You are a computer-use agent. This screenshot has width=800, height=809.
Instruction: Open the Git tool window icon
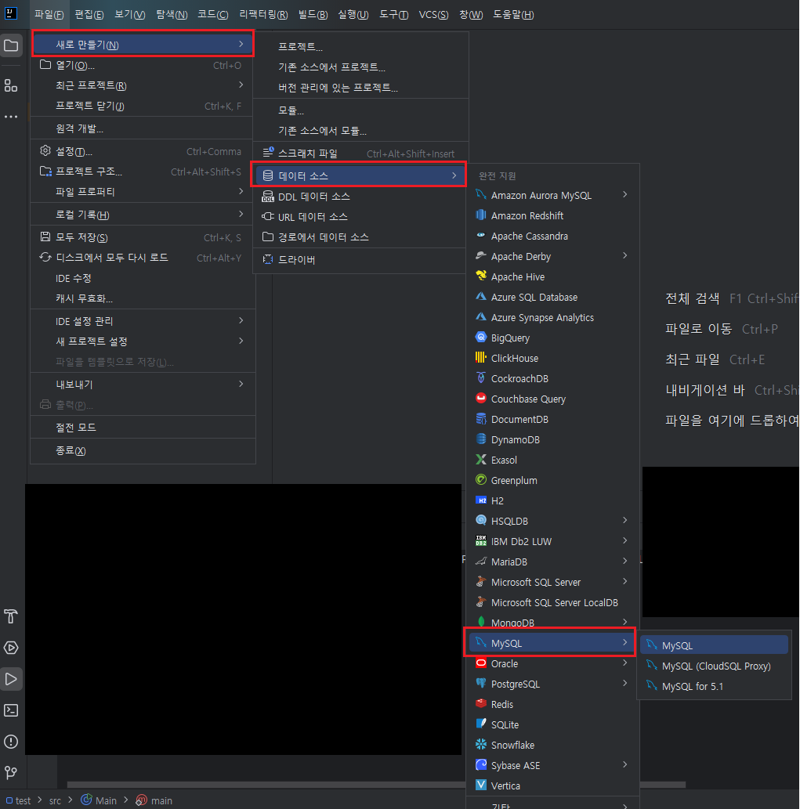pos(11,772)
